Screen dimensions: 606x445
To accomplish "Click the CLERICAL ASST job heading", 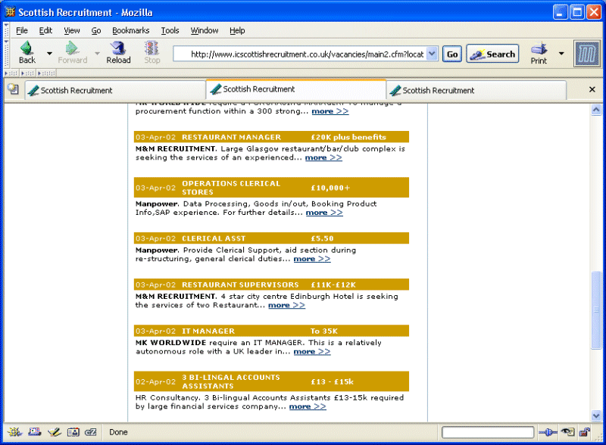I will (x=214, y=238).
